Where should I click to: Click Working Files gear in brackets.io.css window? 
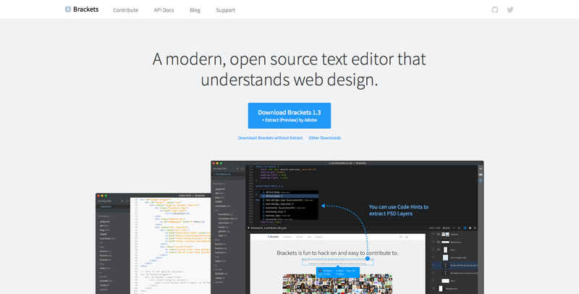[237, 169]
